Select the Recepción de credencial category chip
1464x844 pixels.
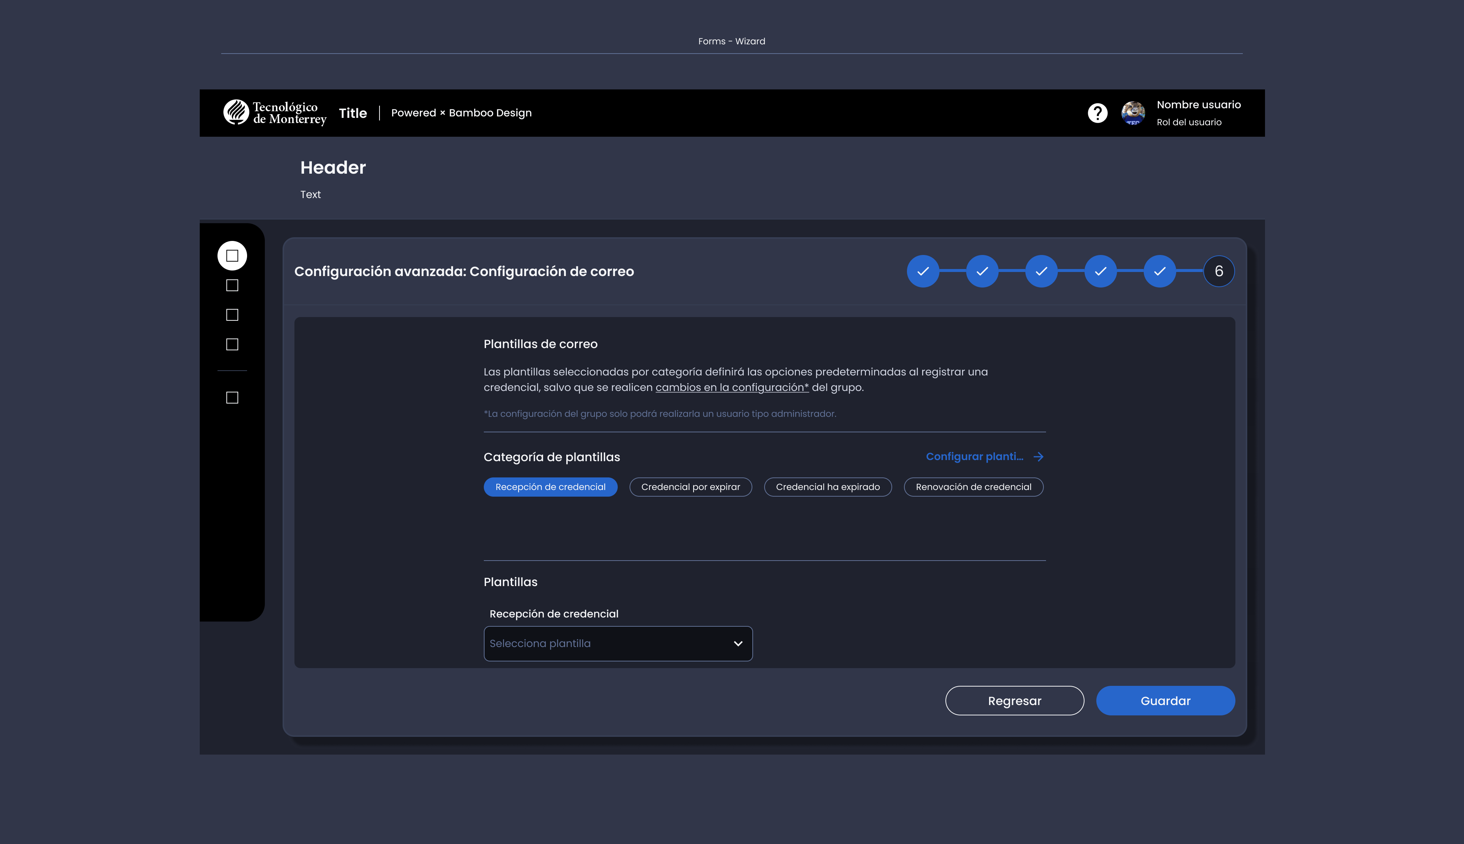(x=550, y=487)
